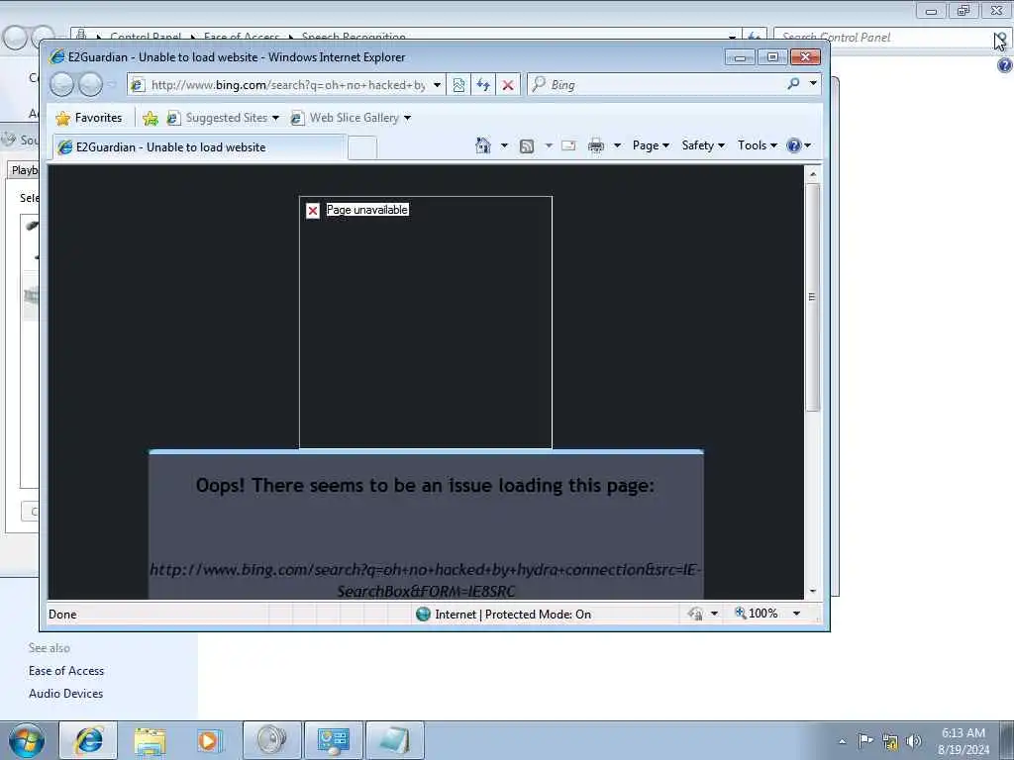Click the Refresh icon in address bar
The width and height of the screenshot is (1014, 760).
483,85
